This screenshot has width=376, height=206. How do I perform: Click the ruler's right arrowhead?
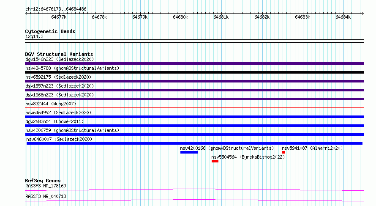(x=363, y=13)
